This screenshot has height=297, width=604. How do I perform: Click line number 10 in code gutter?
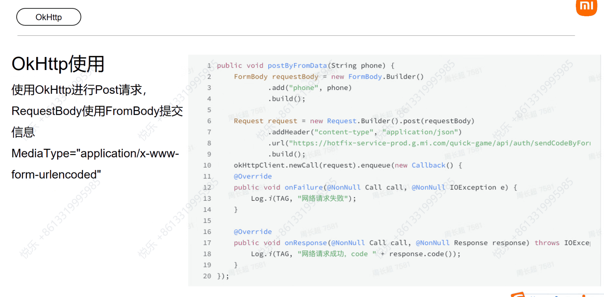[207, 165]
